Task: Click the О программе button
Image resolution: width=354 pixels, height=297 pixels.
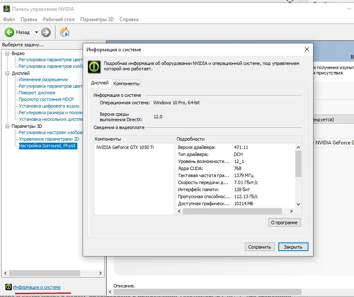Action: pyautogui.click(x=285, y=223)
